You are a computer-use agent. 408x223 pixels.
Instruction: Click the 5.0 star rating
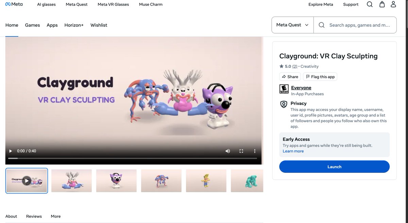click(x=285, y=66)
